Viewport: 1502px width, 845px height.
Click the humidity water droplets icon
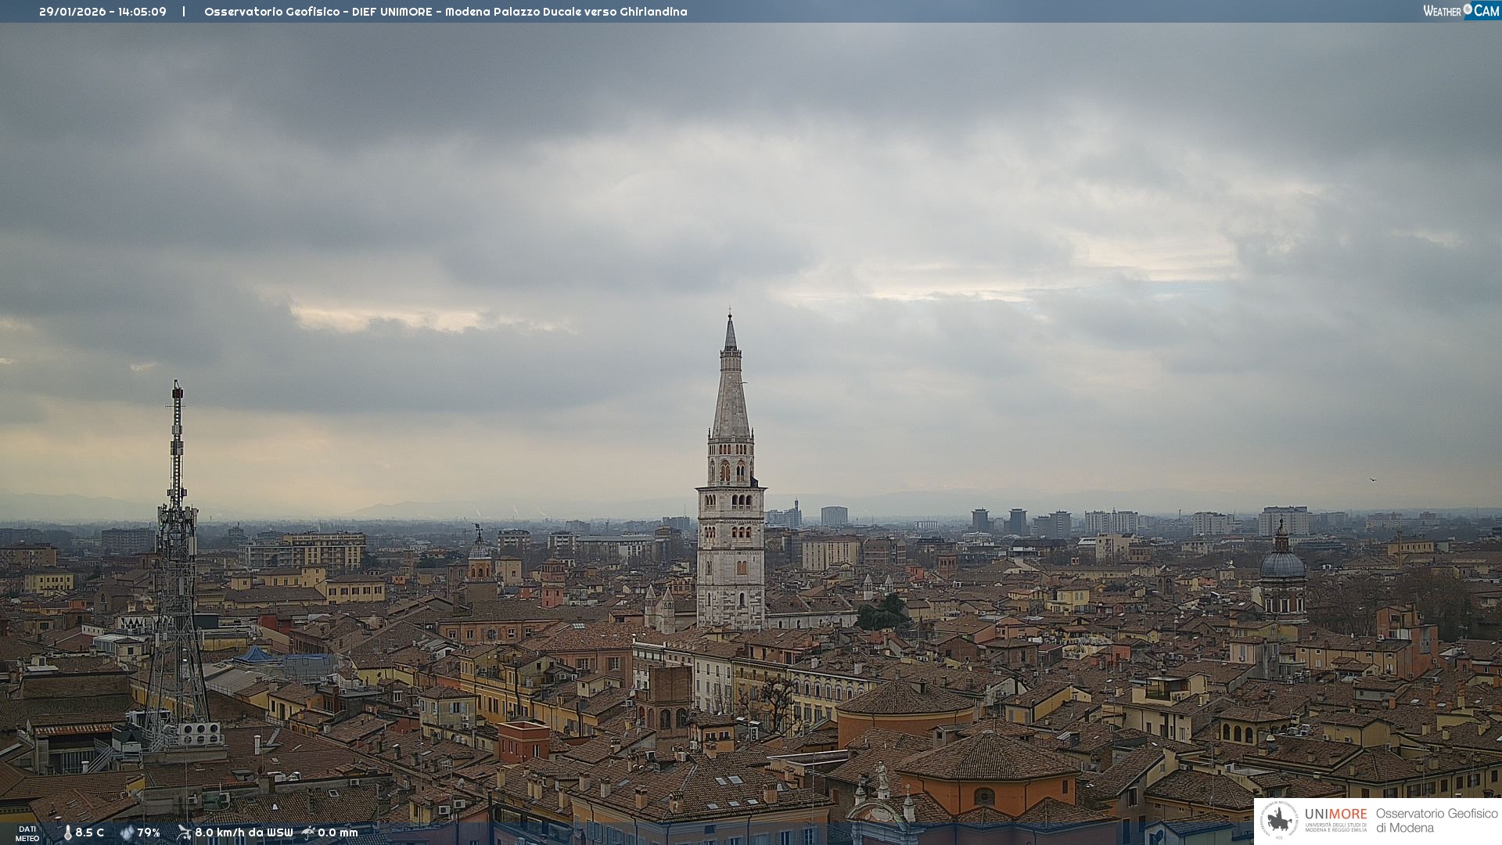click(127, 832)
